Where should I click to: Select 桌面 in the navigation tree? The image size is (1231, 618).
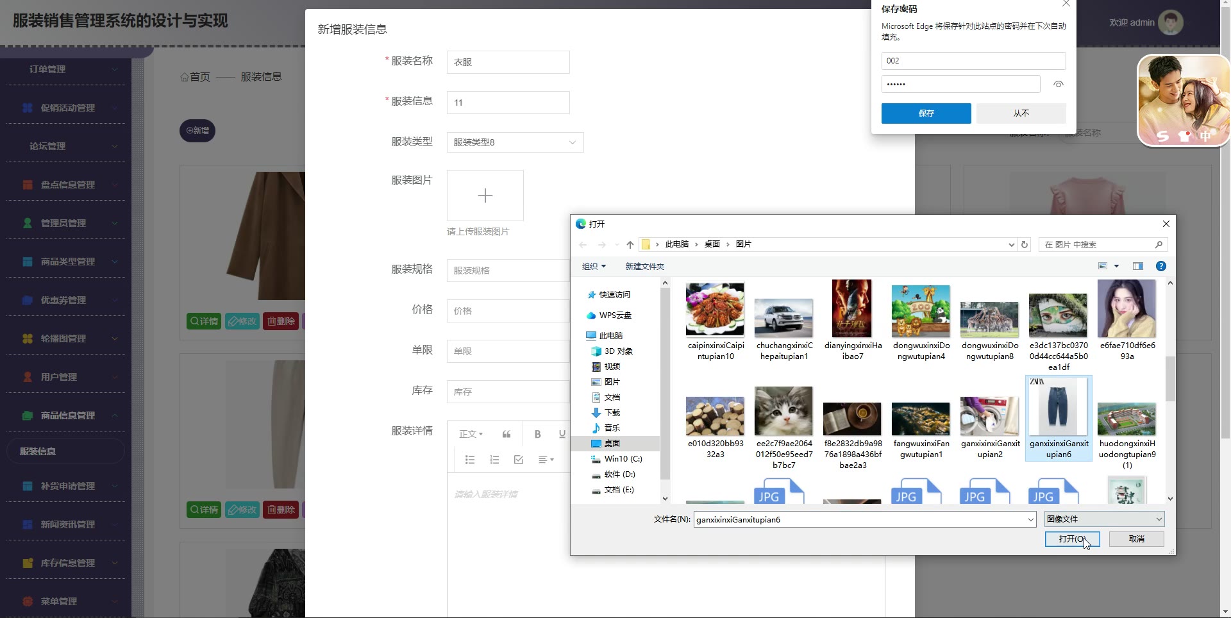(x=612, y=444)
